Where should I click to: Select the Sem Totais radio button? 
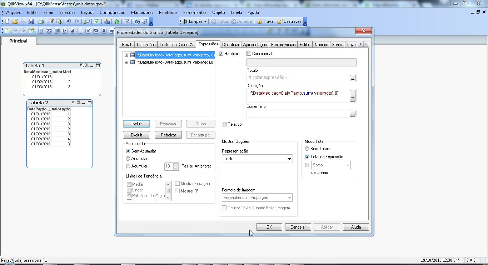click(307, 149)
